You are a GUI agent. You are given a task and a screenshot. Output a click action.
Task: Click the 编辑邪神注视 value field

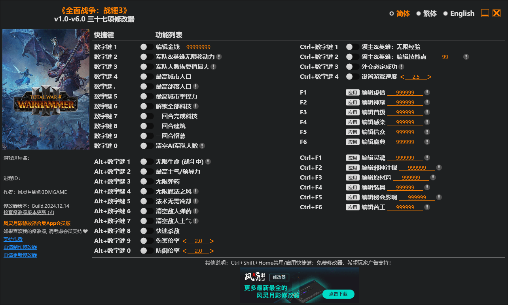[x=417, y=168]
